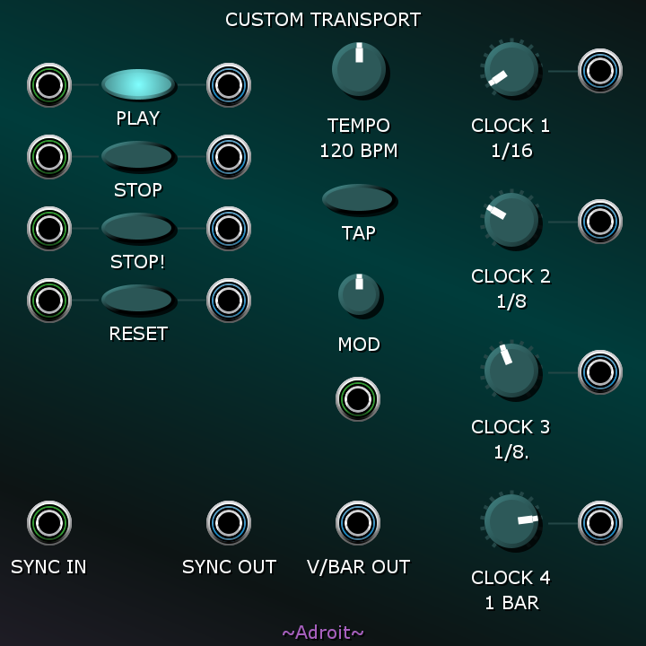Click the SYNC IN jack socket
Viewport: 646px width, 646px height.
pos(49,523)
